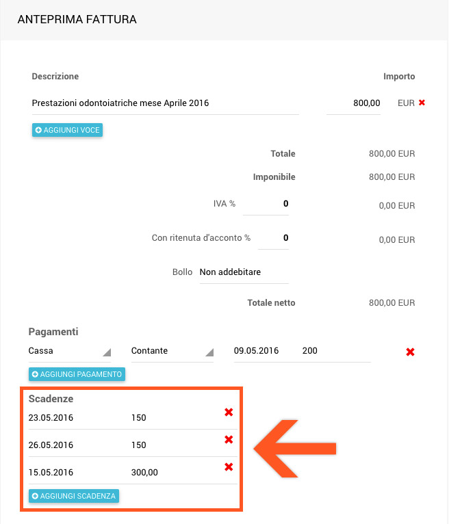Remove the 26.05.2016 scadenza row
The height and width of the screenshot is (524, 449).
229,439
